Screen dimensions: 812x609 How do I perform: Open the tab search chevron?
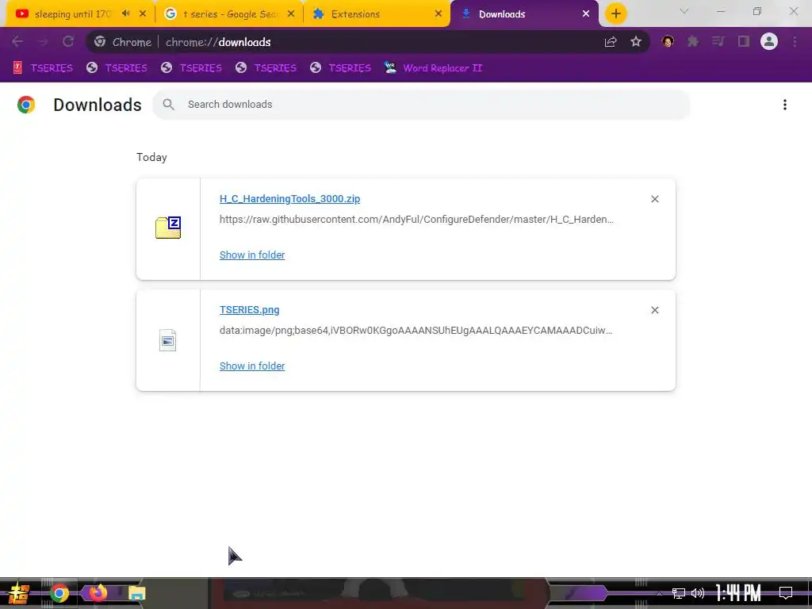tap(684, 11)
